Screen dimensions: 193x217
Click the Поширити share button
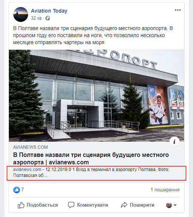pos(138,205)
